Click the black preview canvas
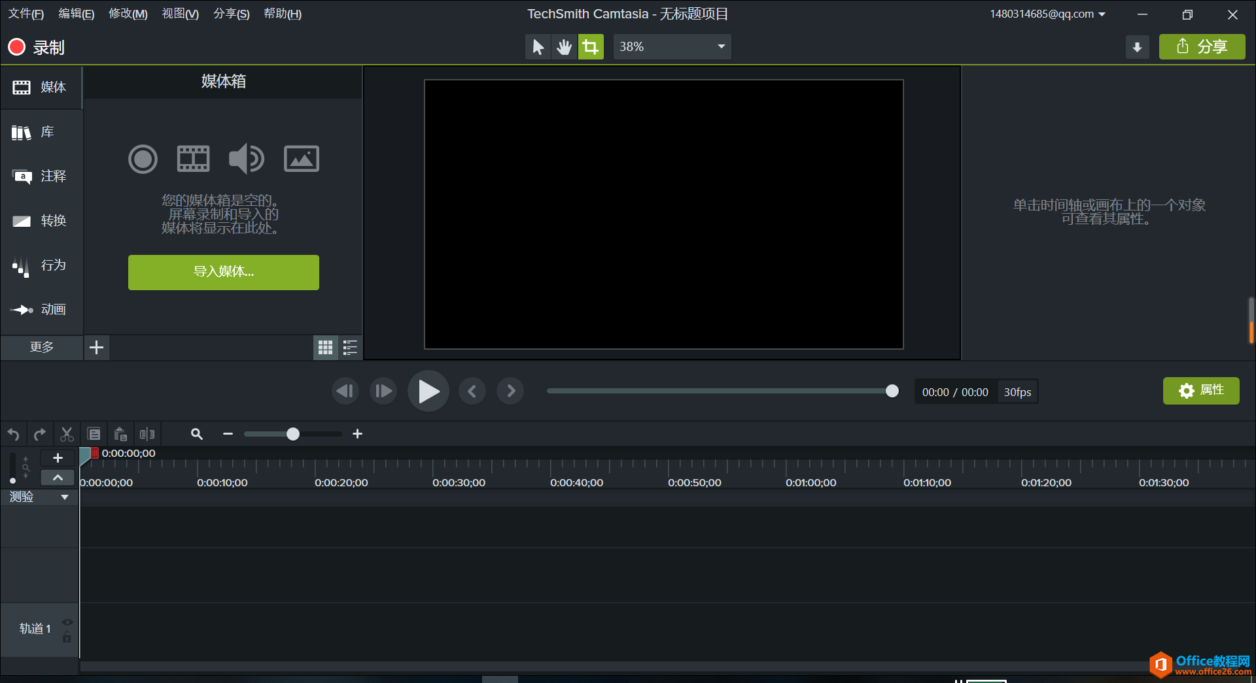 (663, 214)
